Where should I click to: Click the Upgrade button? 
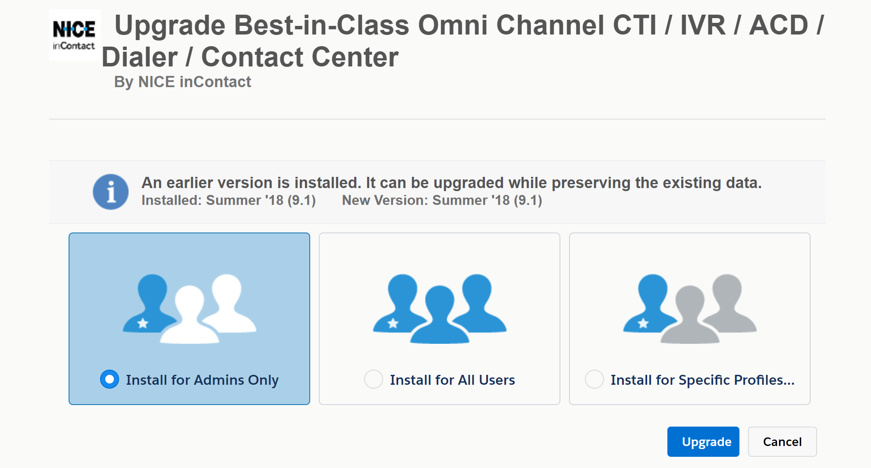703,442
